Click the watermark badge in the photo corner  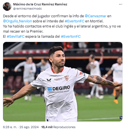121,118
